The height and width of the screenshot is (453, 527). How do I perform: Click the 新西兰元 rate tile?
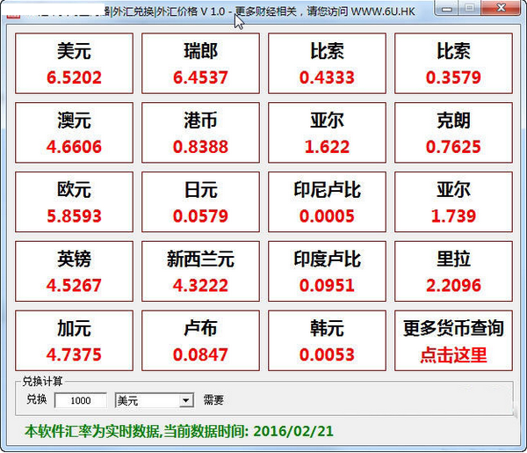coord(201,271)
